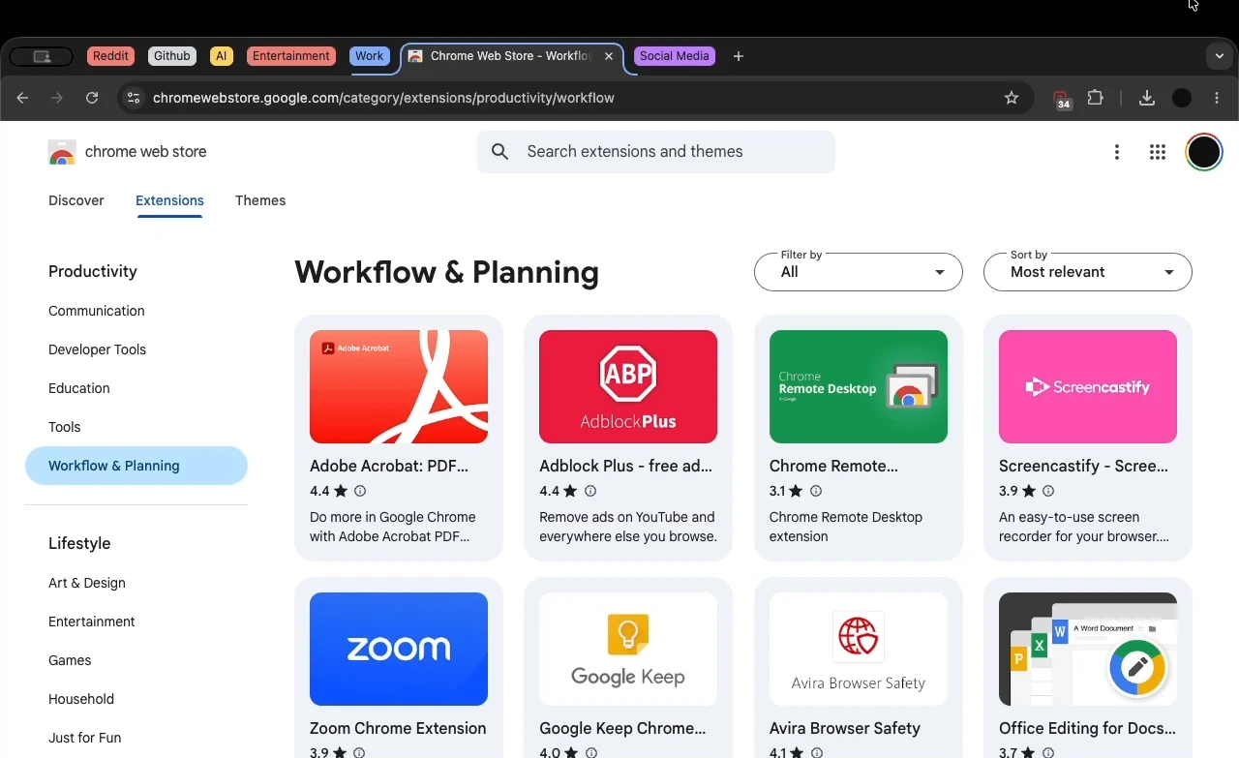
Task: Open the Social Media tab group
Action: tap(675, 56)
